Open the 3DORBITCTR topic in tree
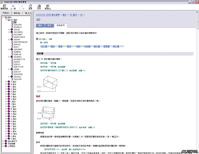The image size is (199, 154). point(19,59)
